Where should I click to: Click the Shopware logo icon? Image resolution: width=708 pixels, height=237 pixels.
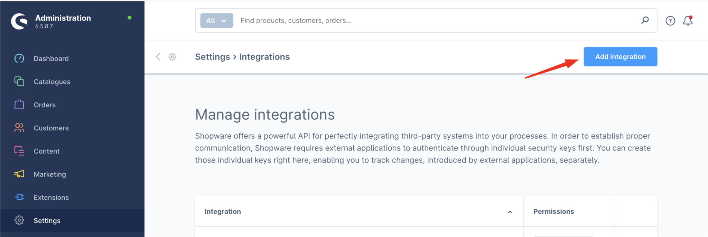[x=19, y=21]
